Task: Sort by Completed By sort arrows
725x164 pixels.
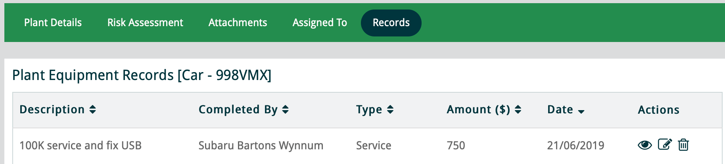Action: point(285,110)
